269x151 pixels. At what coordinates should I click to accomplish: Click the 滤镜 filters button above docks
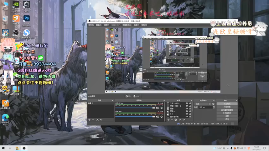tap(137, 96)
